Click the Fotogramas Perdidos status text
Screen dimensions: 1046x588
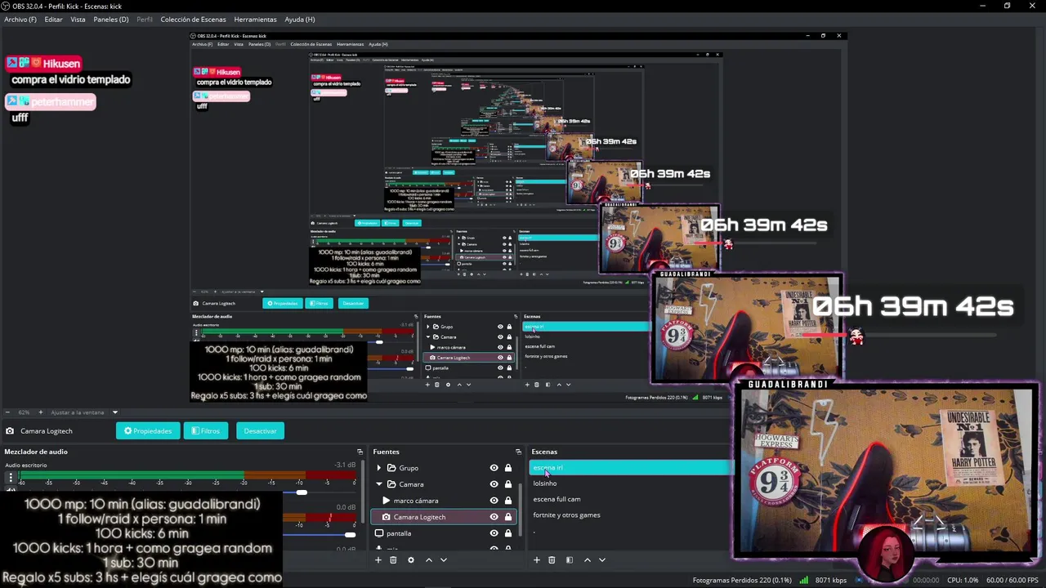tap(741, 581)
